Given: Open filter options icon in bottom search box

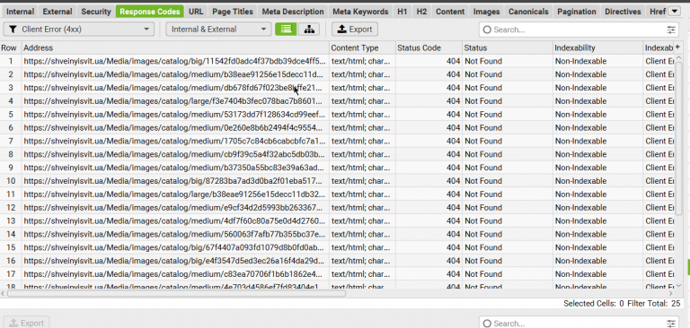Looking at the screenshot, I should [x=670, y=324].
